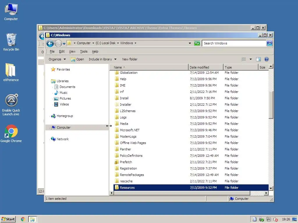Select the rescache folder
Viewport: 298px width, 223px height.
(126, 181)
